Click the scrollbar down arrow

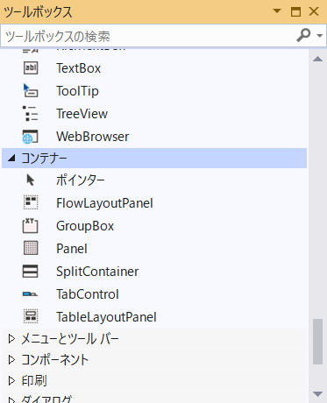(317, 394)
